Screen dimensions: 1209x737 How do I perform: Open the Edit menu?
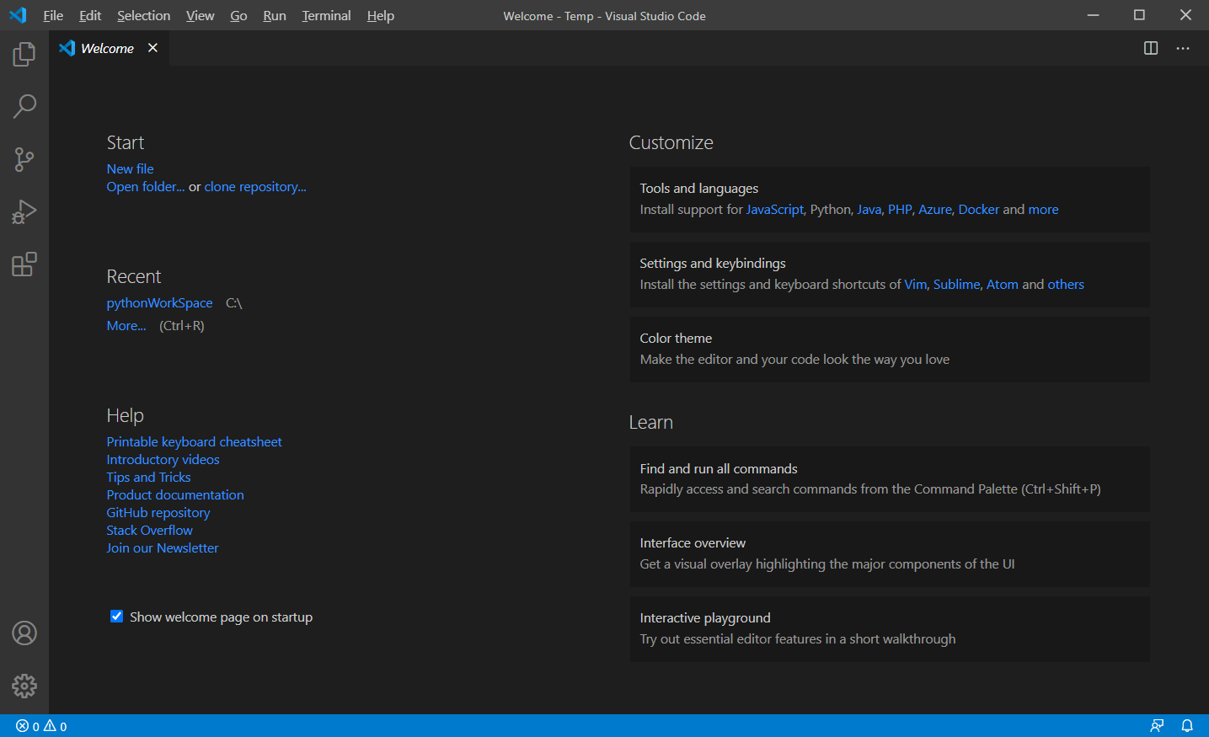90,15
